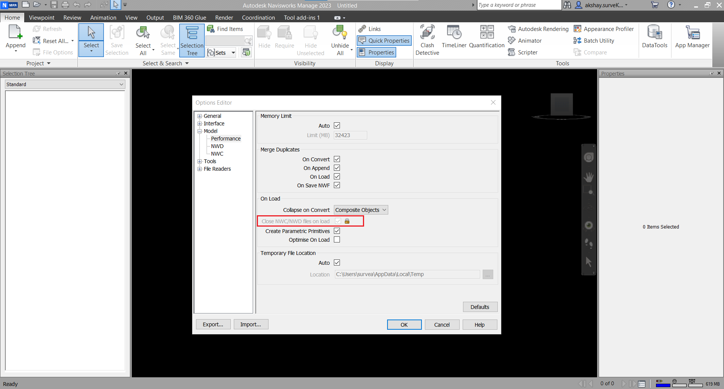Click the Import... button
This screenshot has width=724, height=389.
tap(251, 324)
